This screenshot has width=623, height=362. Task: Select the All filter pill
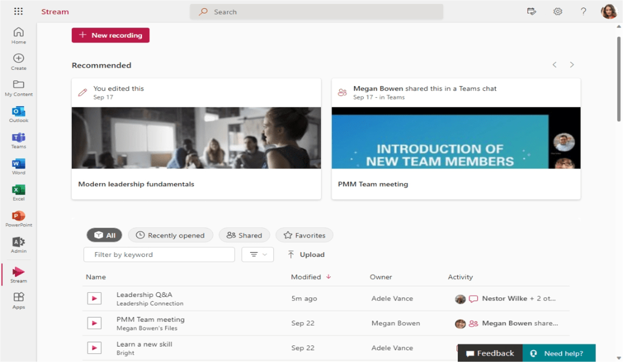pyautogui.click(x=104, y=235)
